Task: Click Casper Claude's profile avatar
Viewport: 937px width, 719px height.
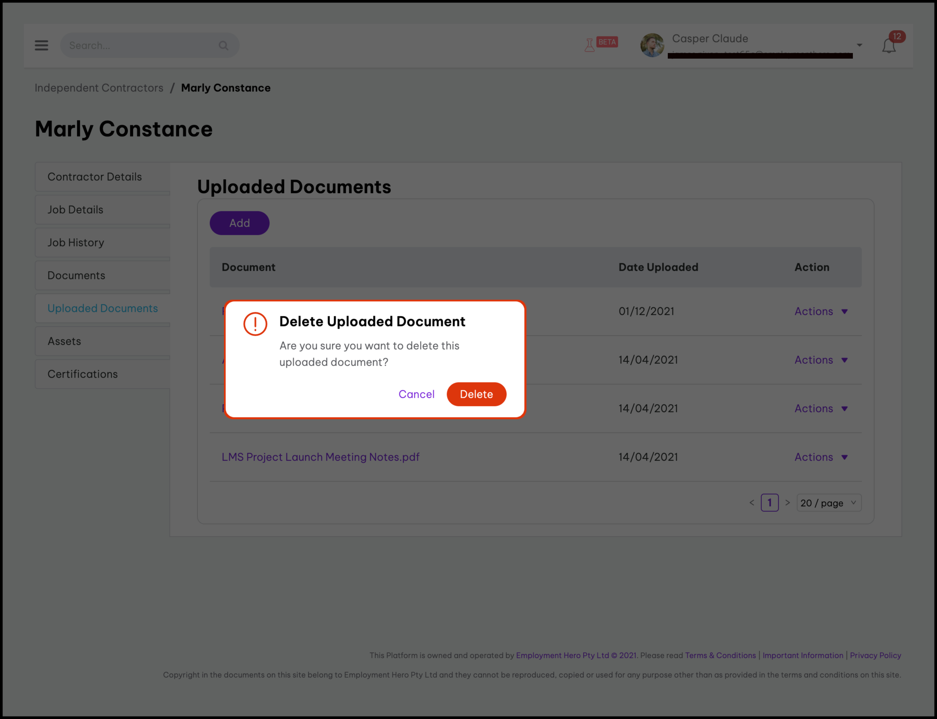Action: pyautogui.click(x=652, y=45)
